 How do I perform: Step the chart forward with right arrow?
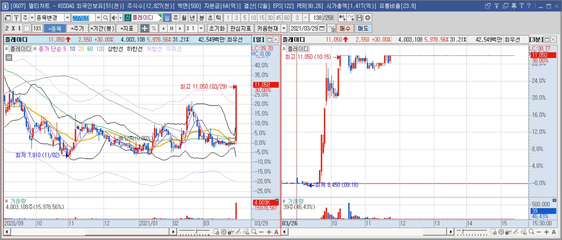click(x=180, y=28)
